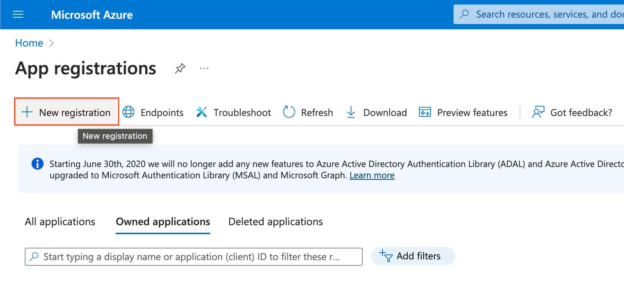The image size is (624, 286).
Task: Click the Troubleshoot wrench icon
Action: pyautogui.click(x=202, y=112)
